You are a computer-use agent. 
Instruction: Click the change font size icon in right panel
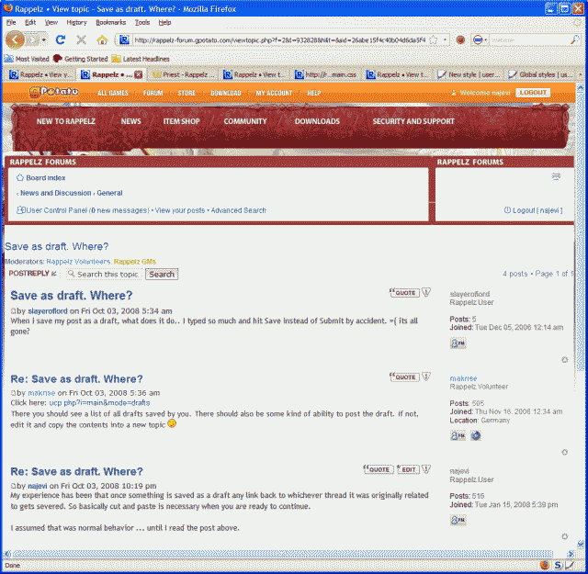pyautogui.click(x=556, y=176)
